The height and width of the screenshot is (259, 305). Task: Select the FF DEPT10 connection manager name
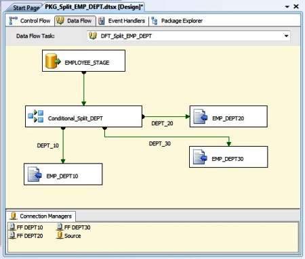point(30,227)
